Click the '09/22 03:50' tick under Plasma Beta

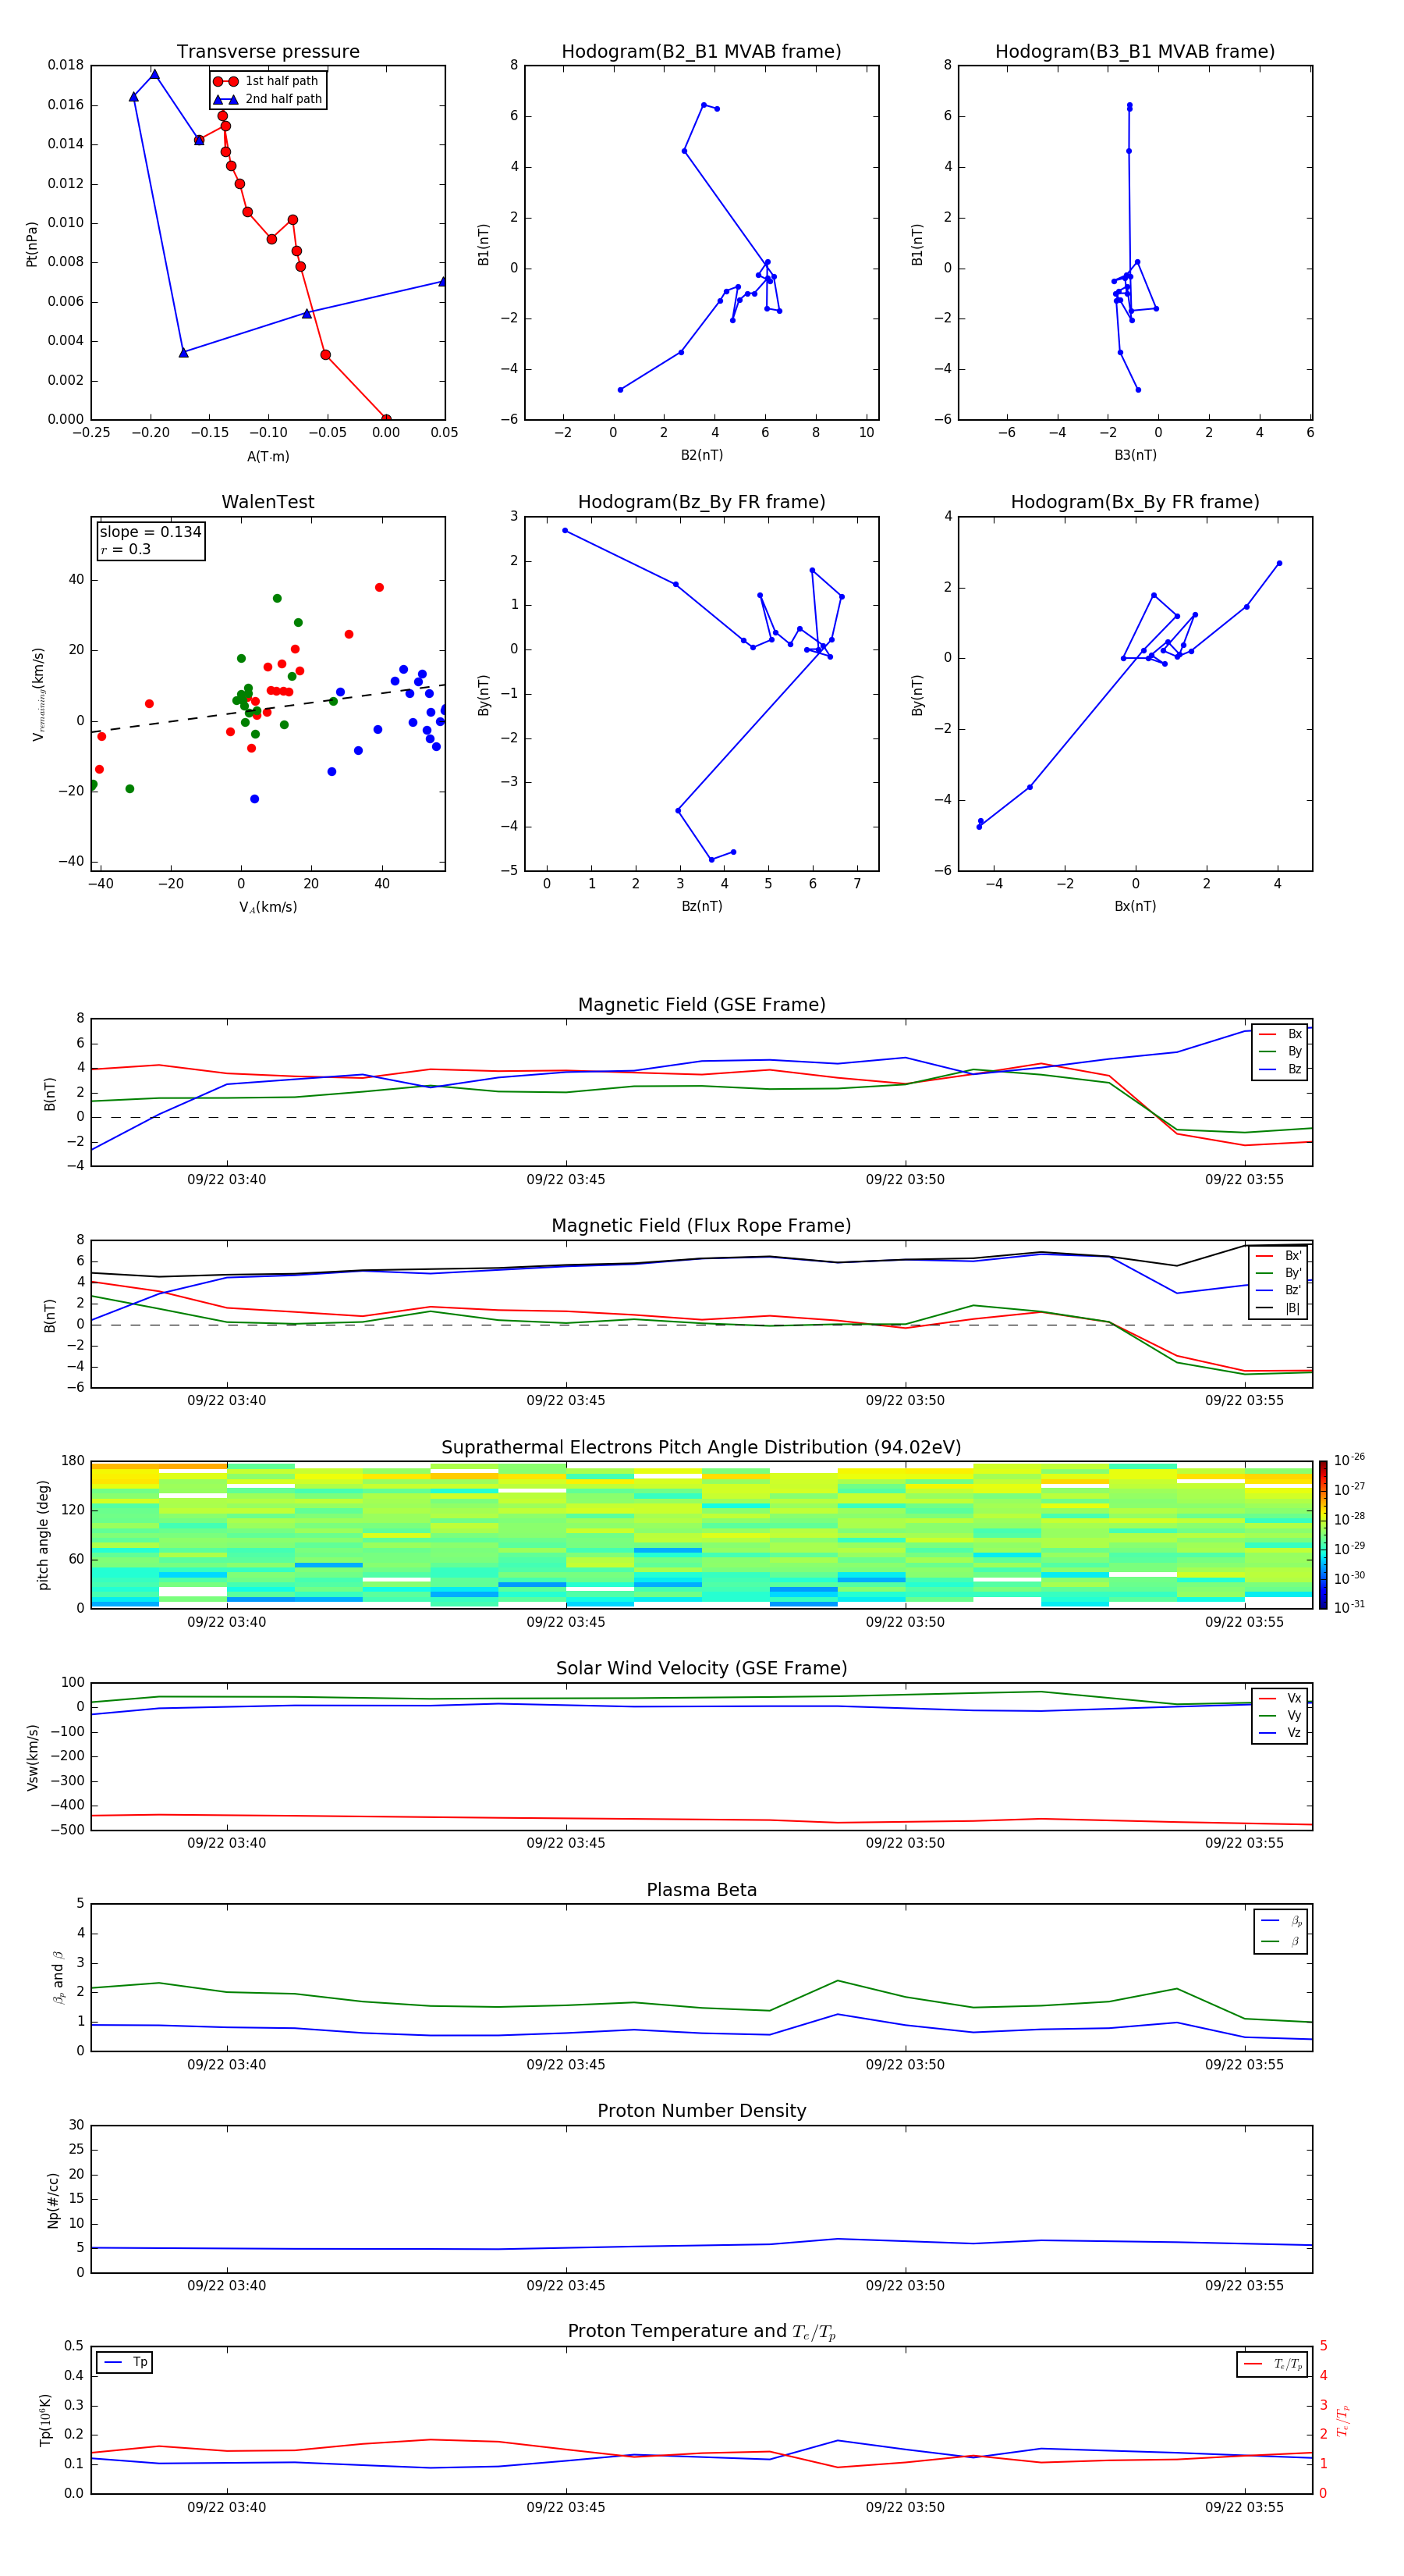click(904, 2065)
